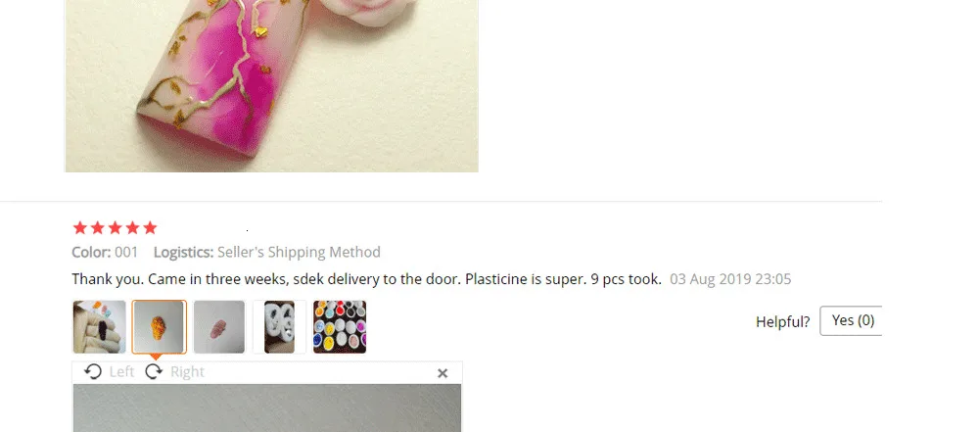Click the second red rating star
Screen dimensions: 979x432
[97, 227]
